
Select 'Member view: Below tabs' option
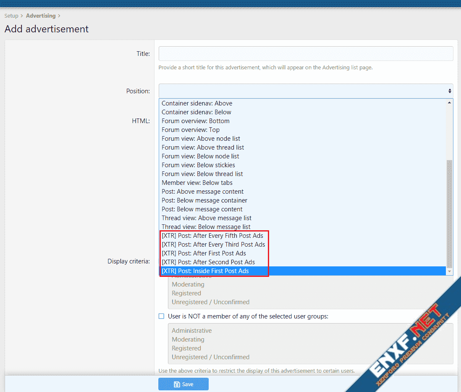point(197,183)
